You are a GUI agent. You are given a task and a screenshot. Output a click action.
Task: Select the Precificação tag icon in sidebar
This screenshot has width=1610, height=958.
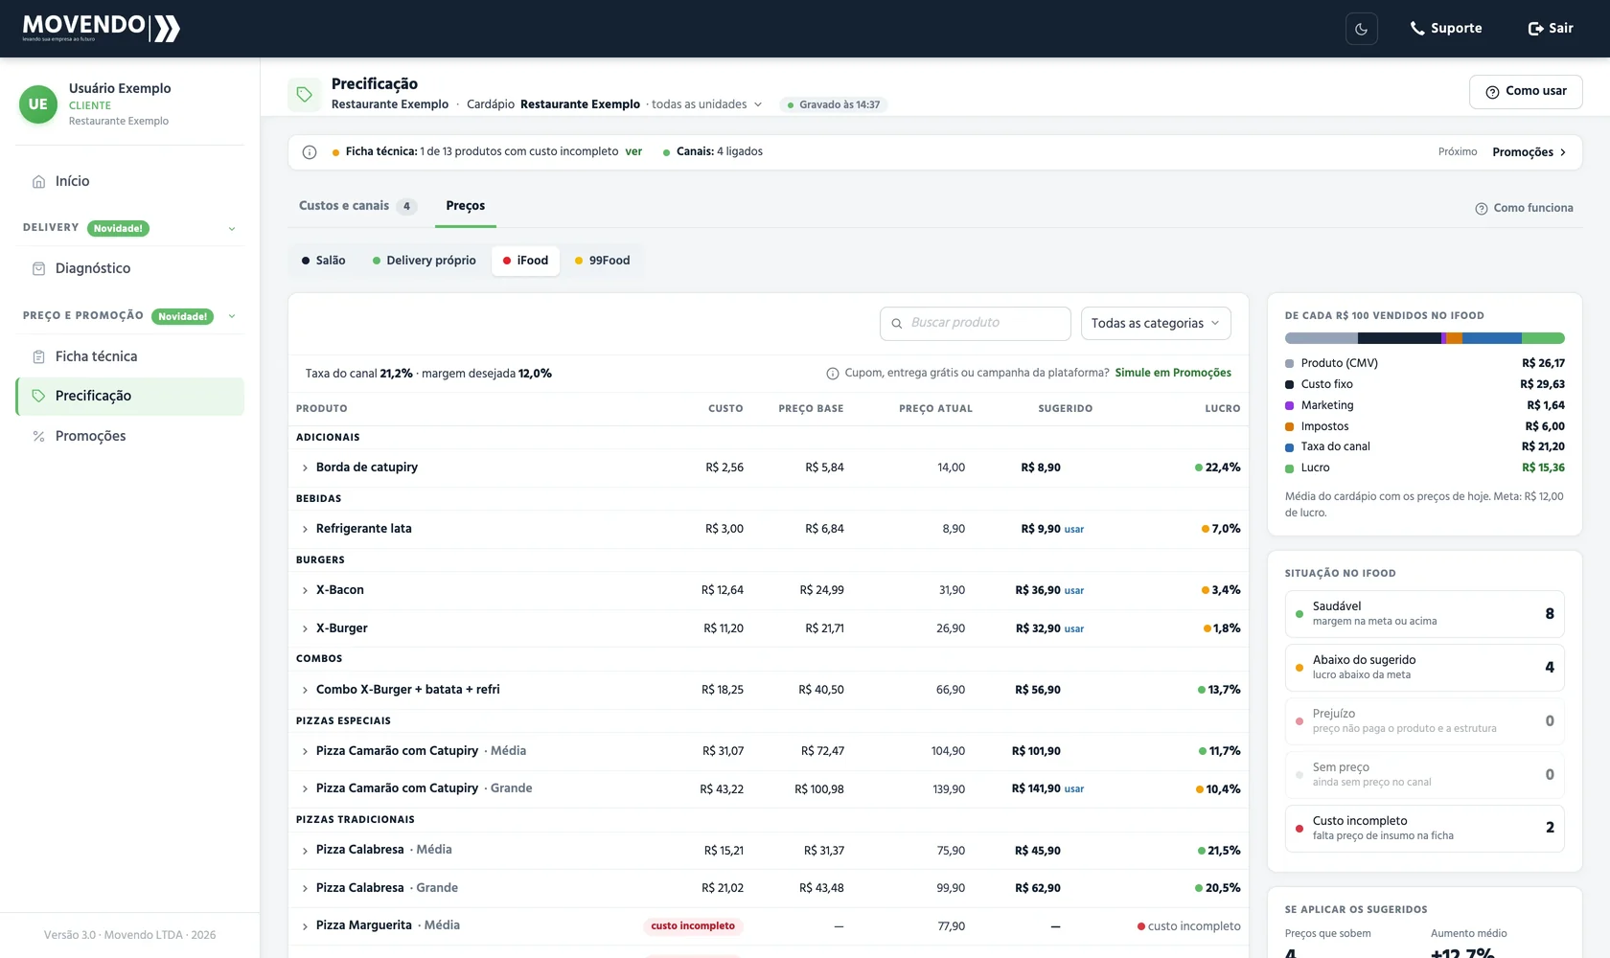tap(38, 396)
